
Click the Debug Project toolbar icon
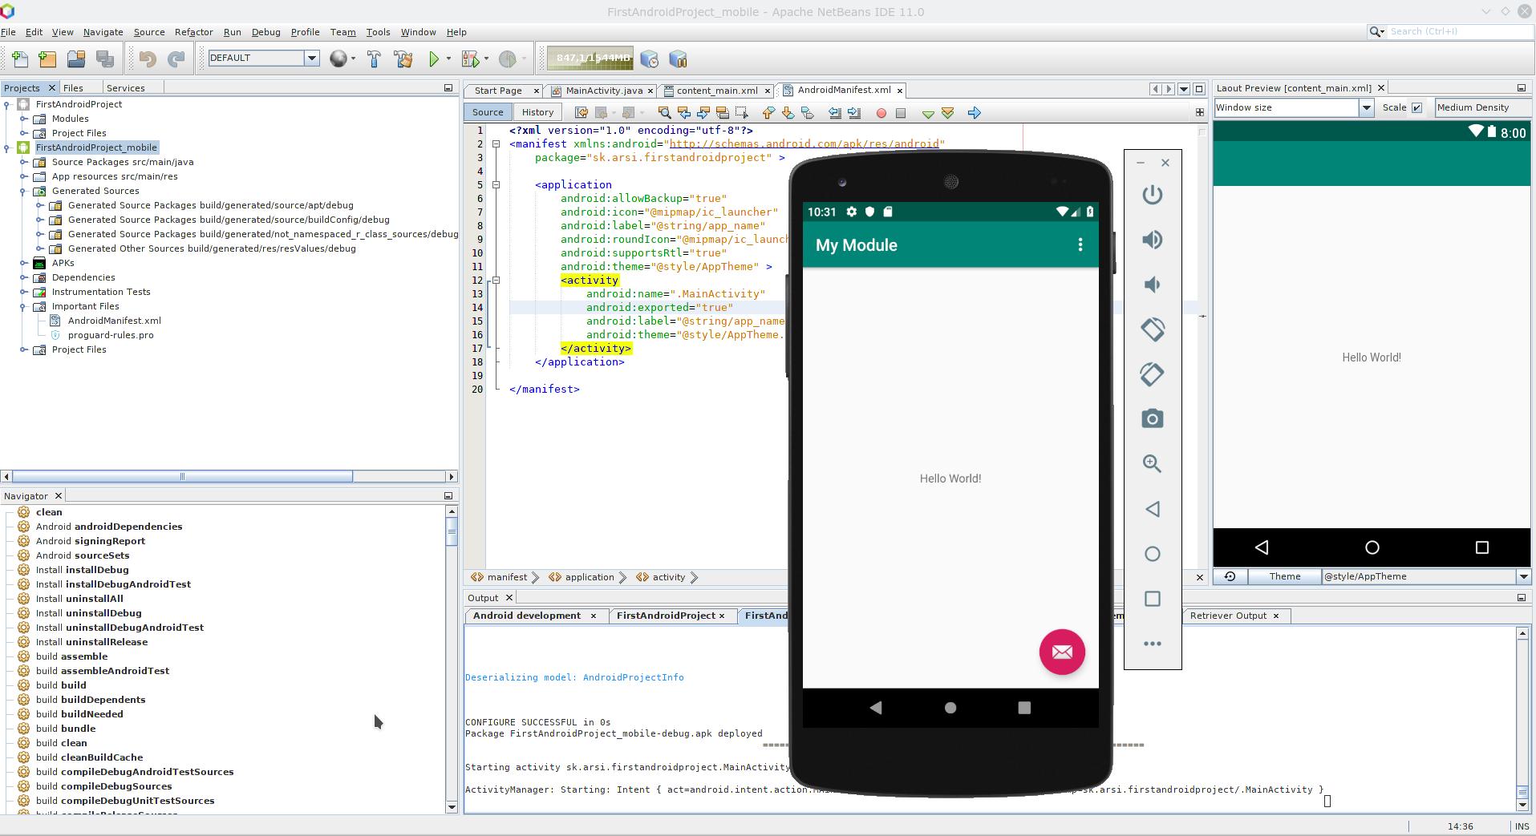(x=470, y=59)
